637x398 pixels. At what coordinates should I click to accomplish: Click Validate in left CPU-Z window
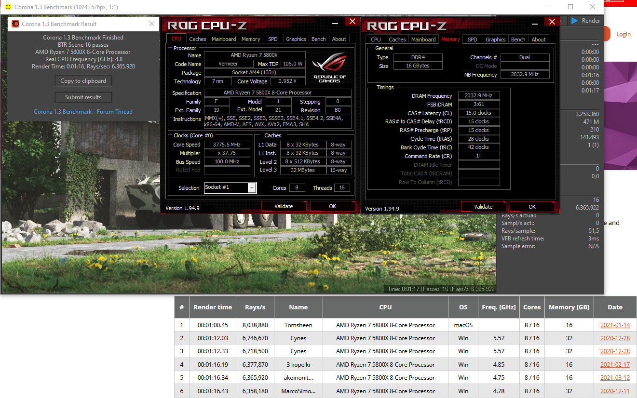point(284,206)
